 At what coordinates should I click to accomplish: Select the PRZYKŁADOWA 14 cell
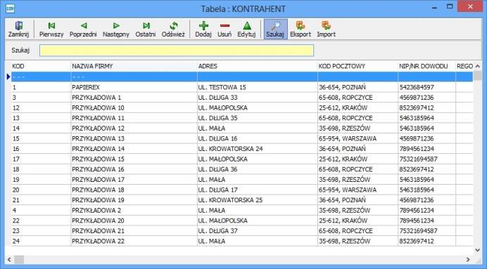point(134,148)
